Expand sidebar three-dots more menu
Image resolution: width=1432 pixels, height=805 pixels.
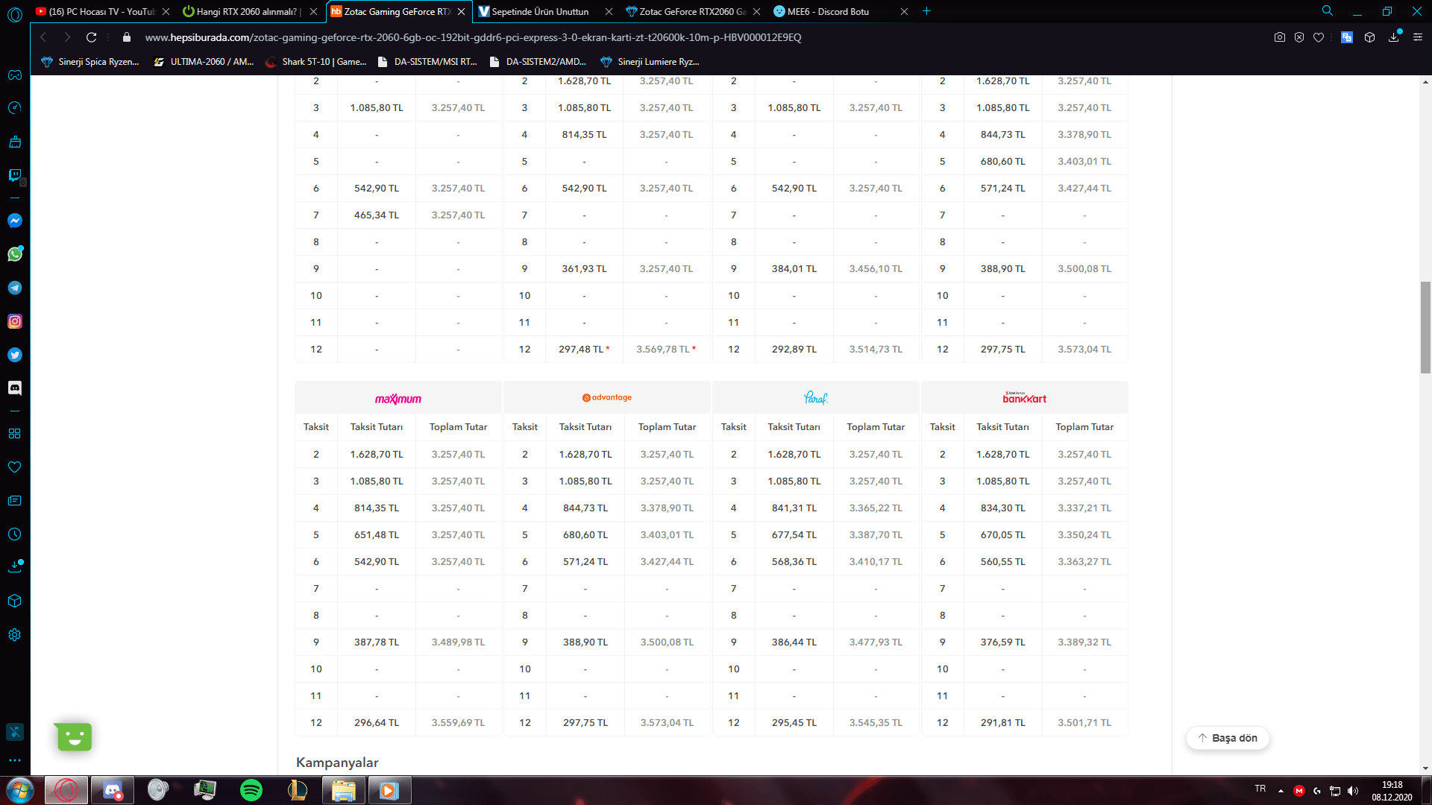[x=15, y=760]
